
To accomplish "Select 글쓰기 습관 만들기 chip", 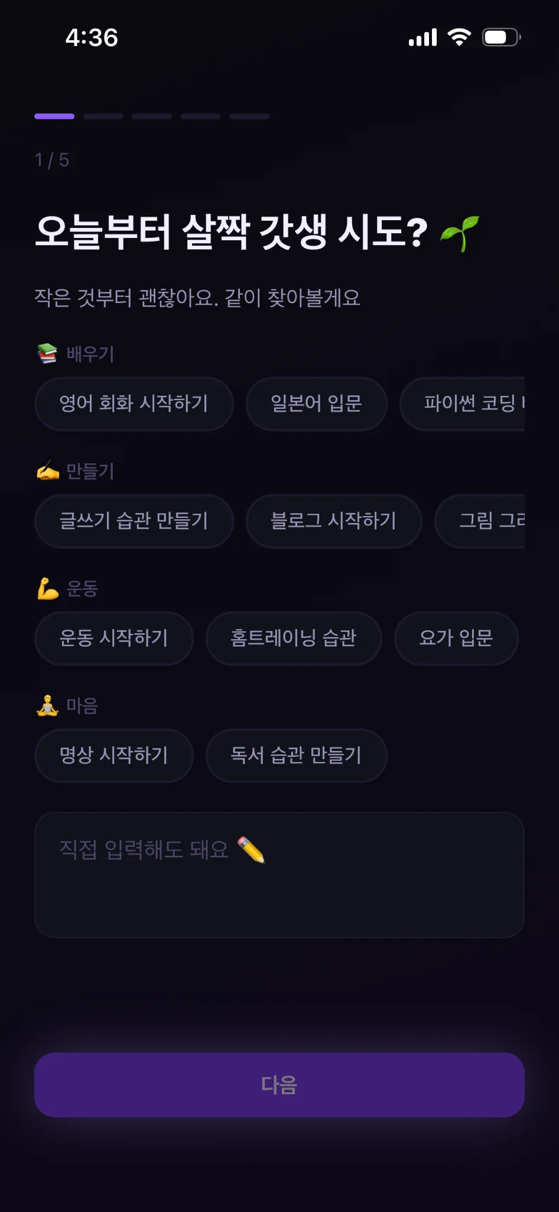I will [134, 521].
